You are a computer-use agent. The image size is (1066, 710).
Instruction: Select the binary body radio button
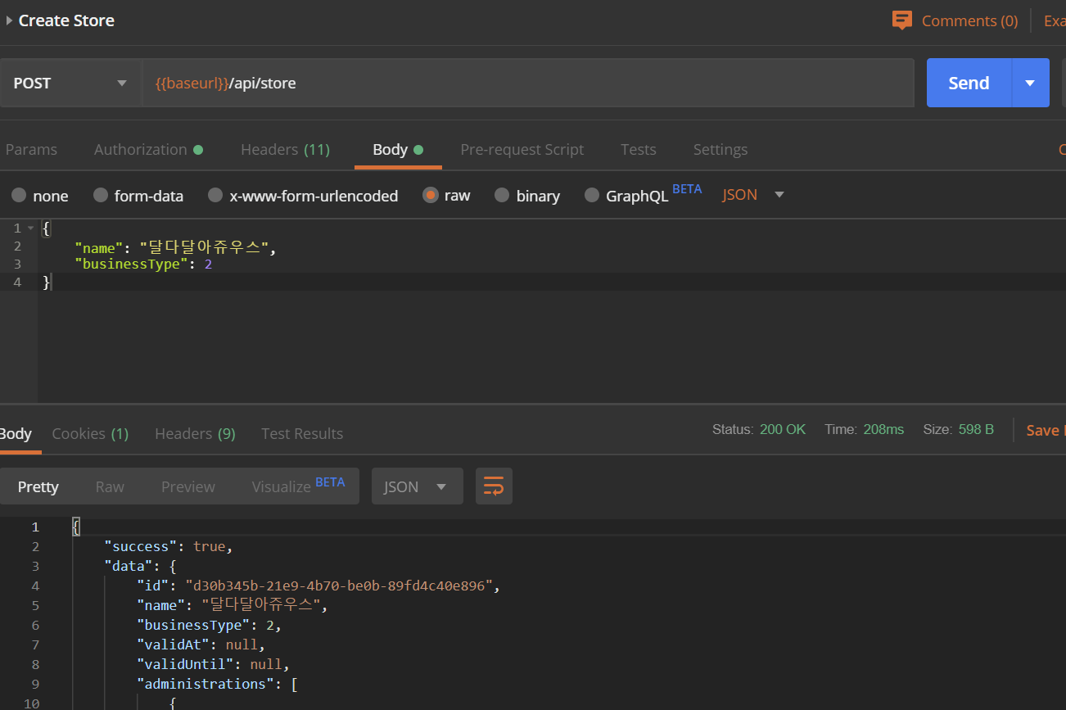[x=502, y=196]
